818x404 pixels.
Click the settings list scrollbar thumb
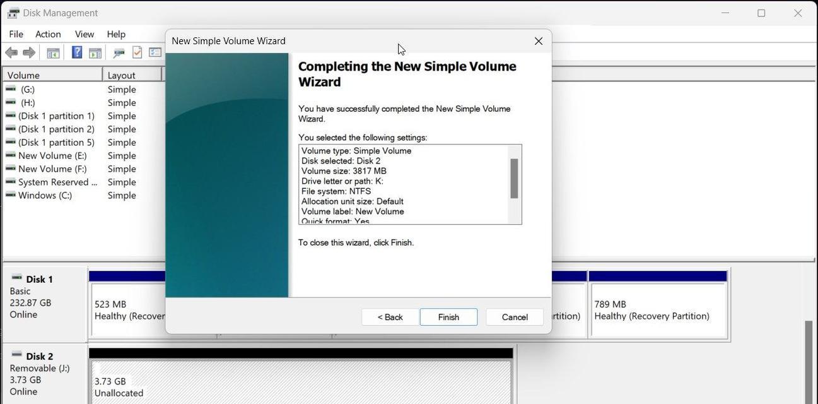point(514,179)
